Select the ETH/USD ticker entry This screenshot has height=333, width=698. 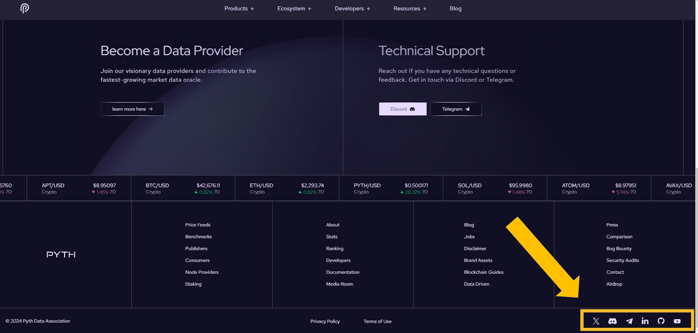click(287, 188)
